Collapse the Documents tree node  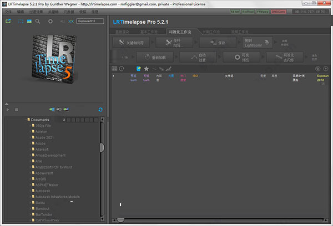click(x=26, y=120)
